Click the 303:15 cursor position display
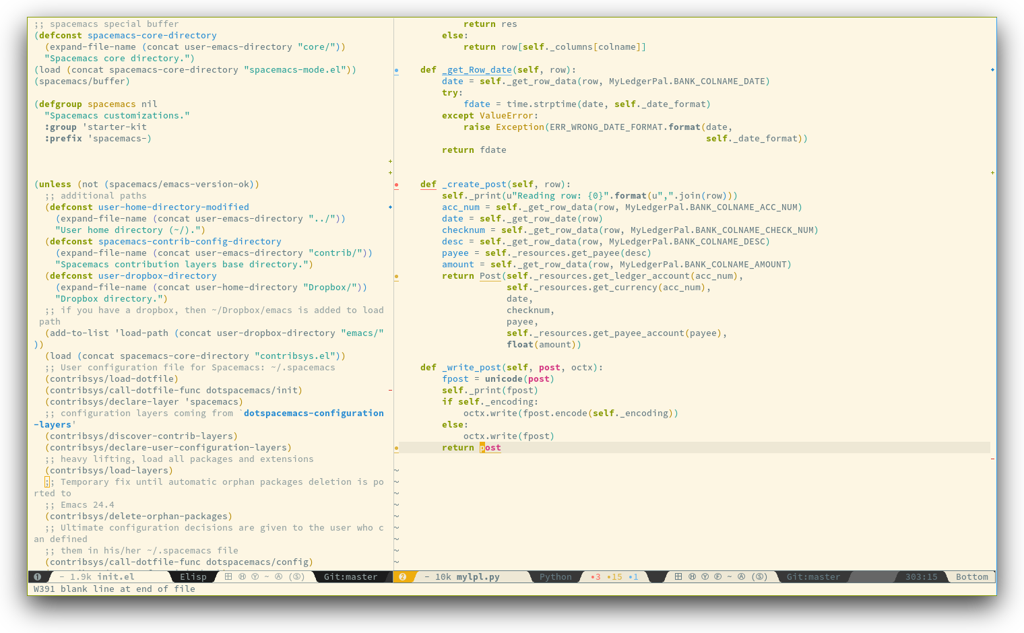Viewport: 1024px width, 633px height. 922,576
